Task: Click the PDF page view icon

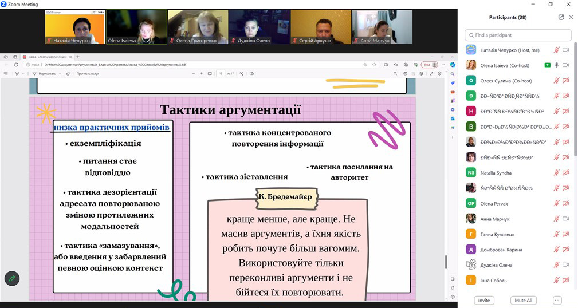Action: [x=252, y=74]
